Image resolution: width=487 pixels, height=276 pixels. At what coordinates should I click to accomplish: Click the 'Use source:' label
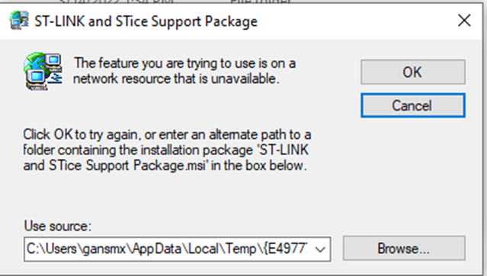pyautogui.click(x=58, y=226)
